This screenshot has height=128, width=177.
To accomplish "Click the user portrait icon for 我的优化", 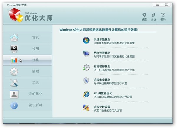I will [14, 94].
